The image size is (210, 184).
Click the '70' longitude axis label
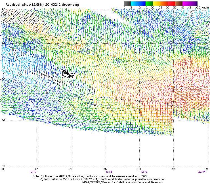tap(71, 169)
